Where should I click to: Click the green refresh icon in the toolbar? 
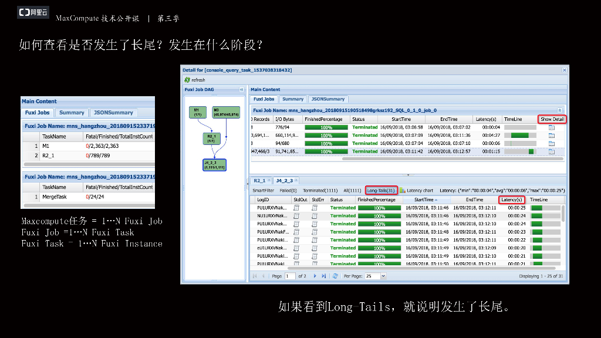tap(187, 80)
